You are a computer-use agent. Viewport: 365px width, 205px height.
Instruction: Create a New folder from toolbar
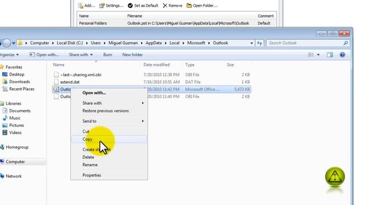132,55
